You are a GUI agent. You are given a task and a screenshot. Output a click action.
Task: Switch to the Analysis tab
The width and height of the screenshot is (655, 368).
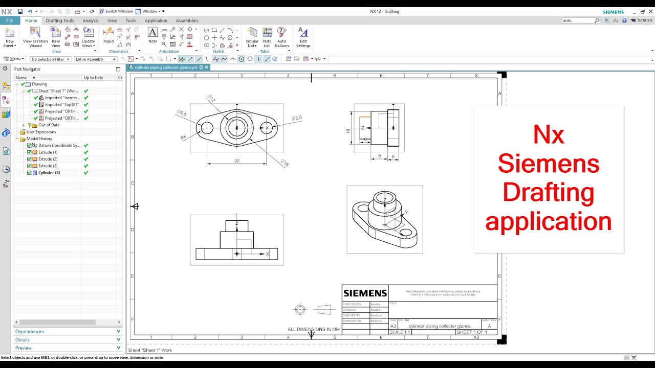91,20
